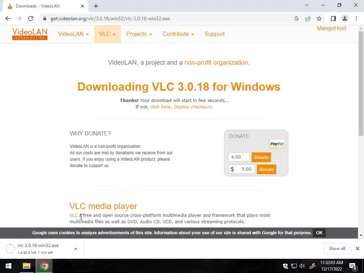Open the Support page link

(x=214, y=34)
